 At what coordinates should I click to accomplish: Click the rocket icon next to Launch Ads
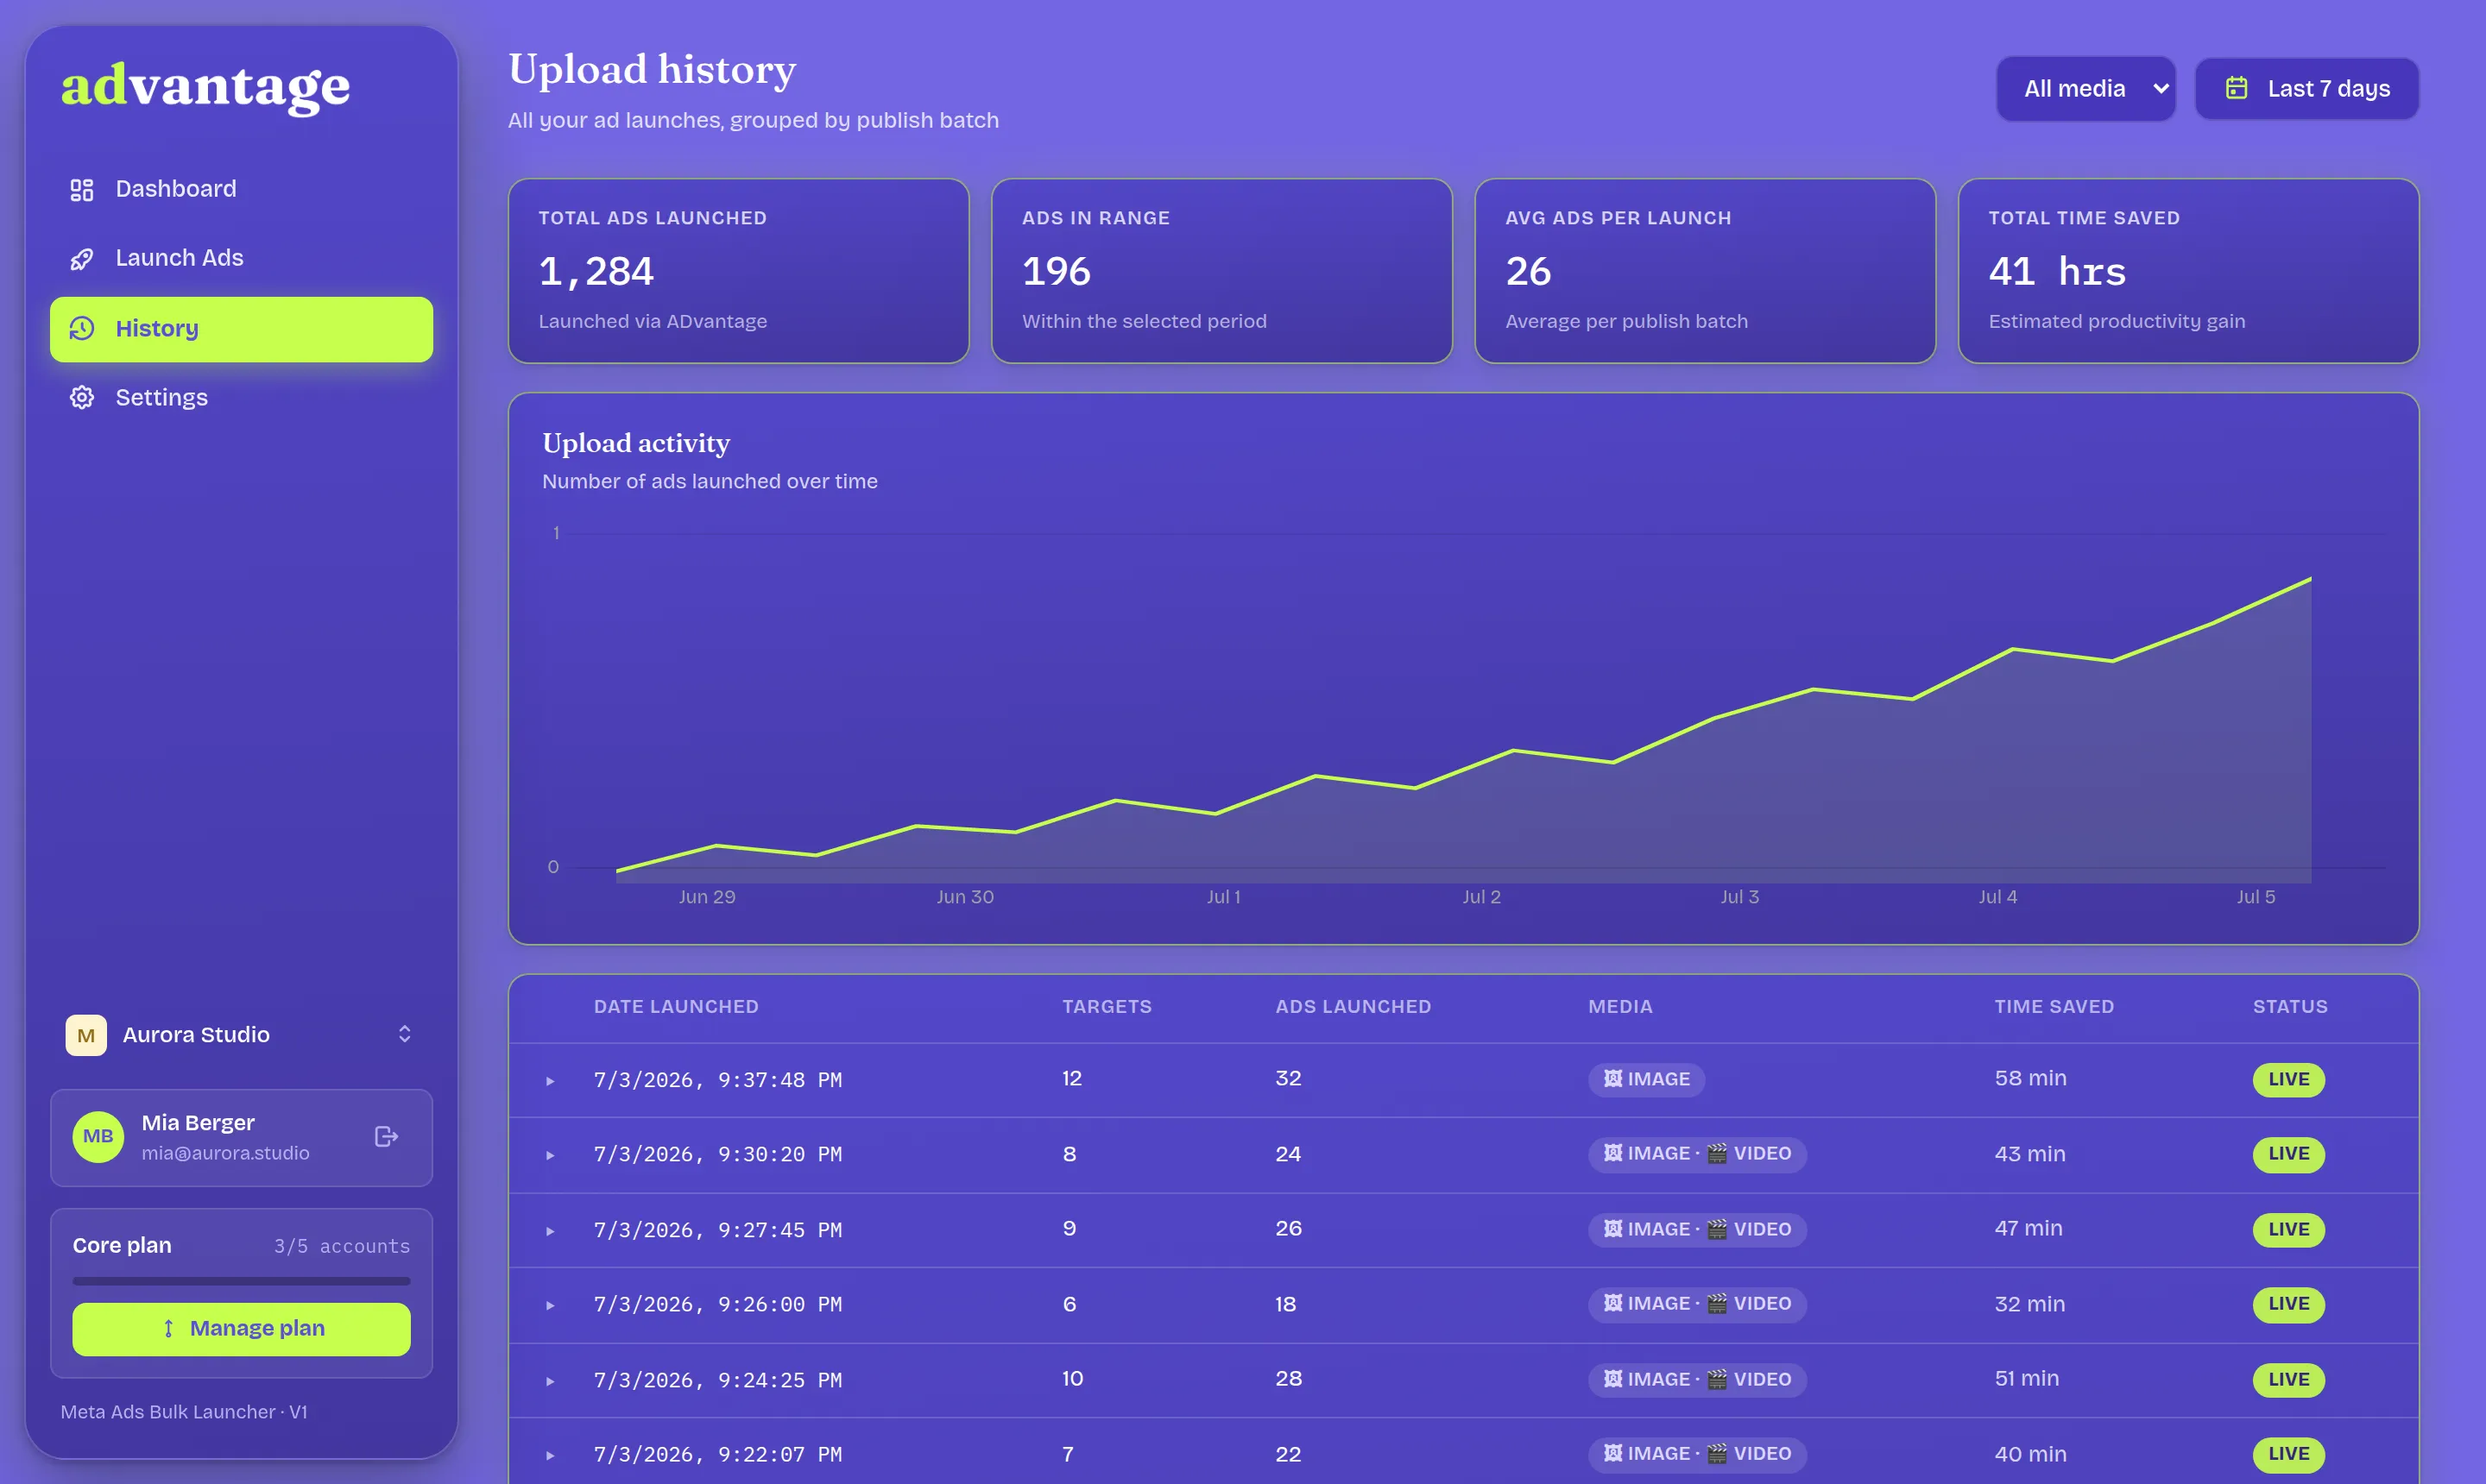pos(82,259)
